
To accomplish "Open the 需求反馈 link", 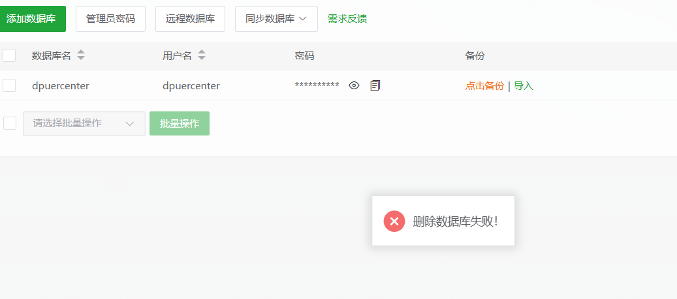I will pyautogui.click(x=347, y=19).
